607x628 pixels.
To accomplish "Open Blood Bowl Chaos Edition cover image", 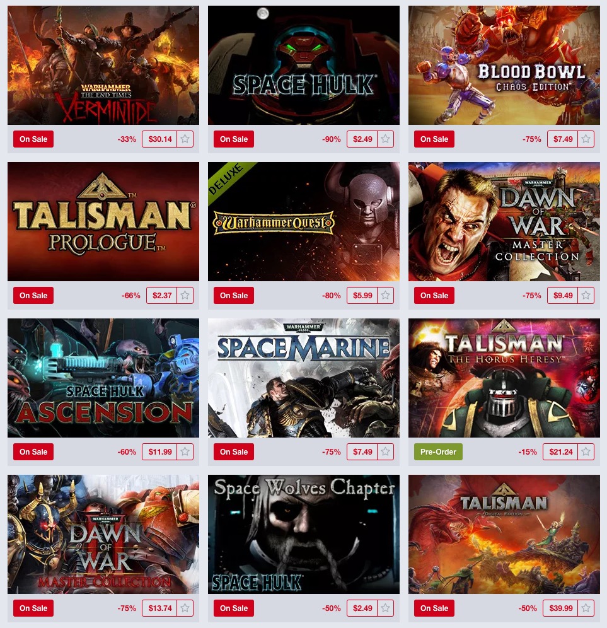I will (504, 65).
